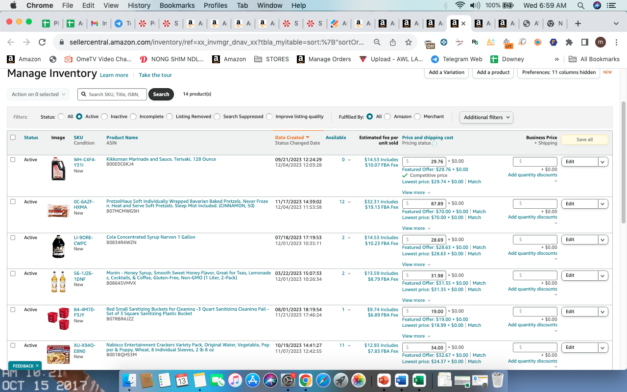Open the Wi-Fi status menu

(x=459, y=5)
